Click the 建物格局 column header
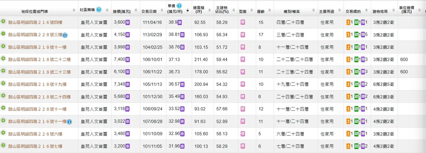Viewport: 426px width, 153px height. [380, 11]
